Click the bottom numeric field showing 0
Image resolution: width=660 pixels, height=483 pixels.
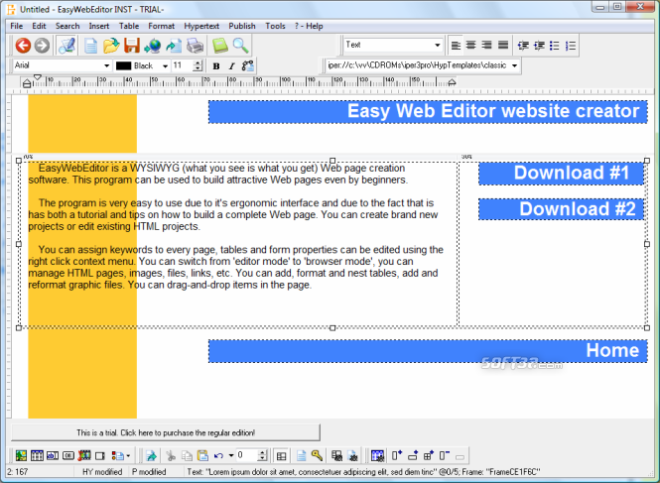[x=247, y=455]
